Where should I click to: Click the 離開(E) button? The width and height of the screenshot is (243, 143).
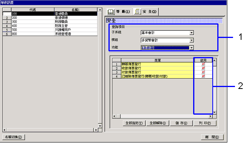[x=212, y=137]
